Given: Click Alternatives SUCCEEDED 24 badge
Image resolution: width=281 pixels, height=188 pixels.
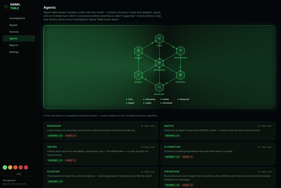Looking at the screenshot, I should tap(172, 157).
